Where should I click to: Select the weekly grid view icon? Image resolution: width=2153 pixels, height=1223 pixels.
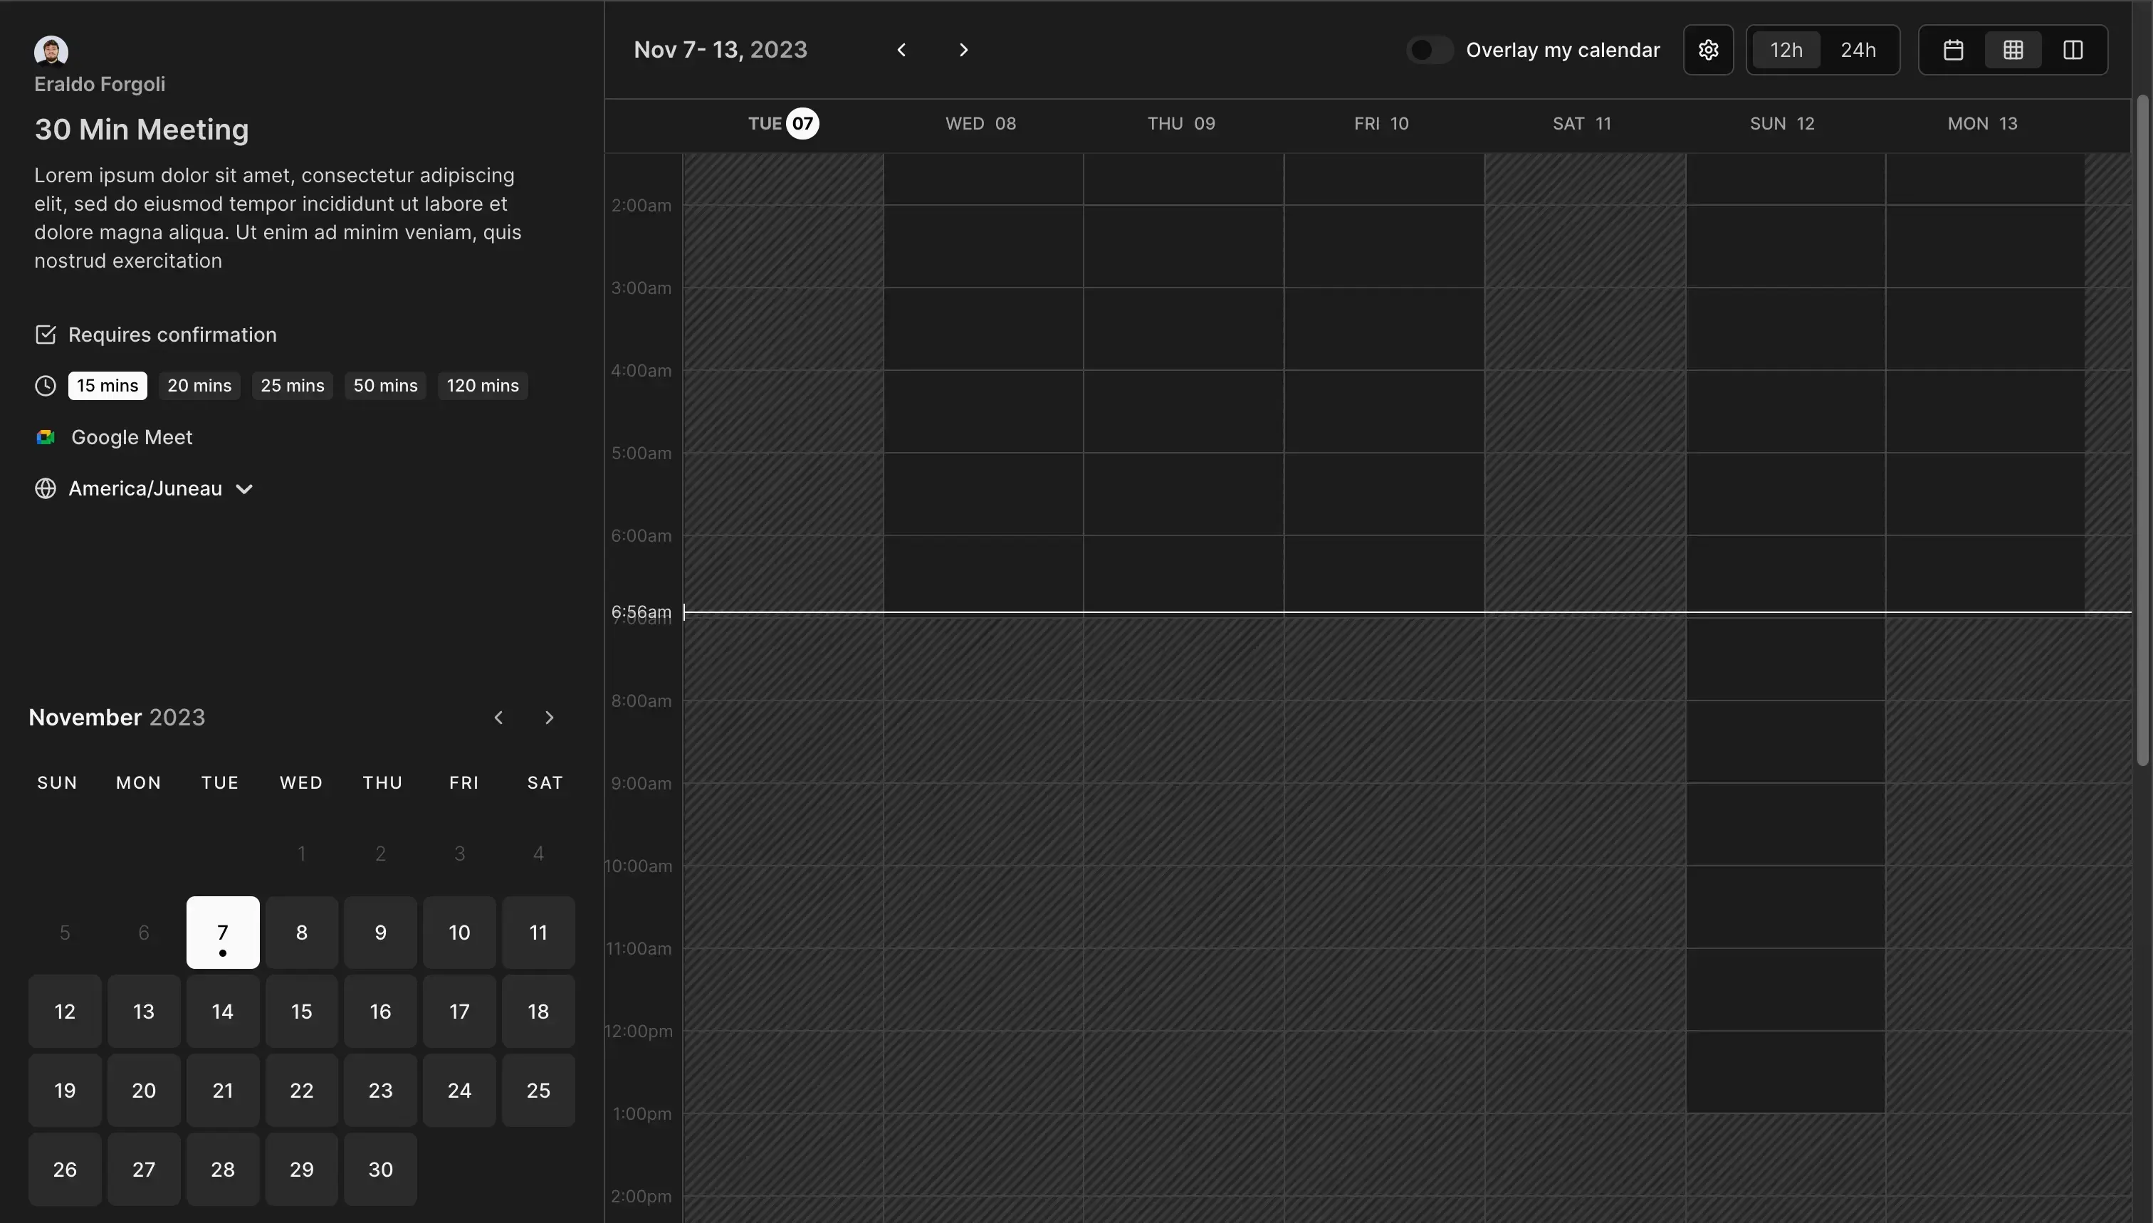[2013, 51]
